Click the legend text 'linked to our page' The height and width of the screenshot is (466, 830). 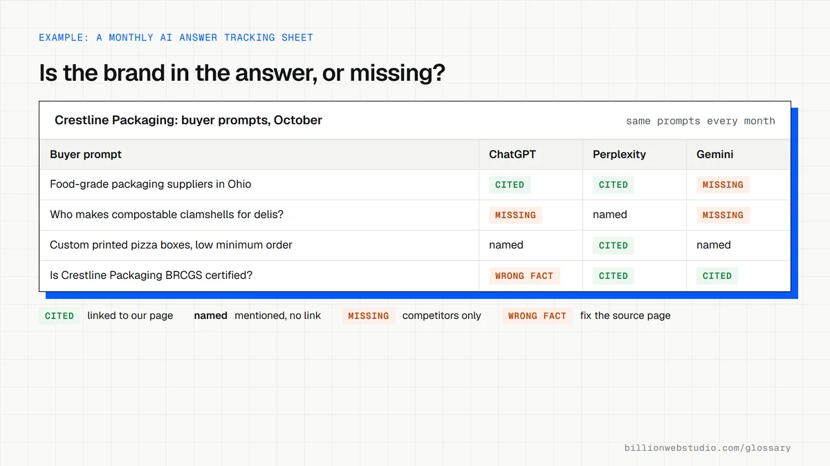[130, 315]
